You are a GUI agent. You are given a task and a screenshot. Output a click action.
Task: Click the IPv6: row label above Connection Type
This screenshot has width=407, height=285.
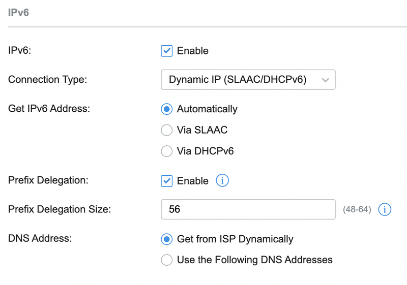click(20, 51)
